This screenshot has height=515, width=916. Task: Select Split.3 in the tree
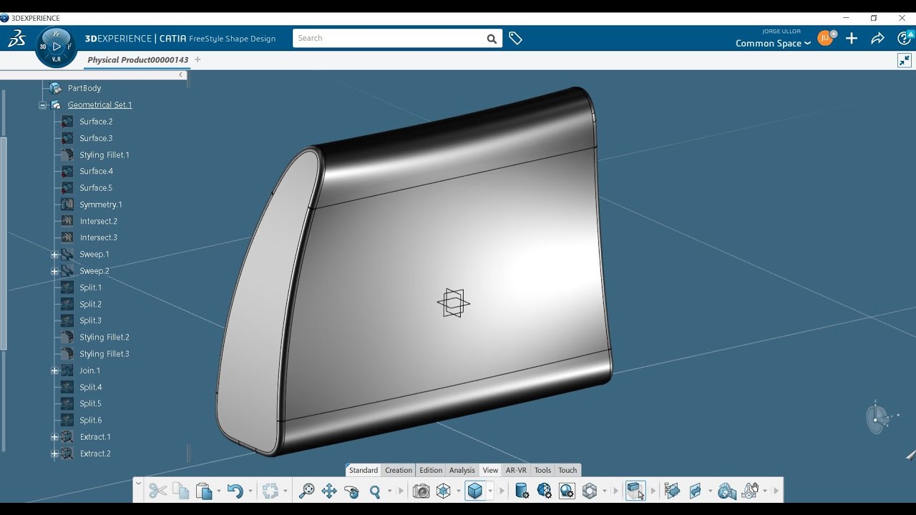pyautogui.click(x=91, y=320)
